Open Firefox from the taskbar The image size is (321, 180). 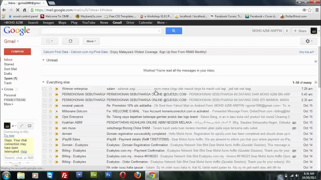(x=137, y=175)
